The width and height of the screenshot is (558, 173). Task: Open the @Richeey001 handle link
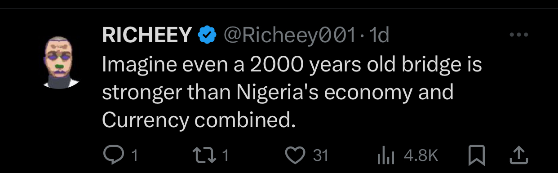[290, 35]
